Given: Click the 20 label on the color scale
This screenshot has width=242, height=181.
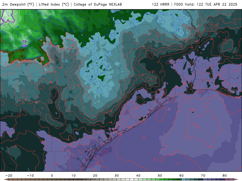Looking at the screenshot, I should click(x=95, y=176).
